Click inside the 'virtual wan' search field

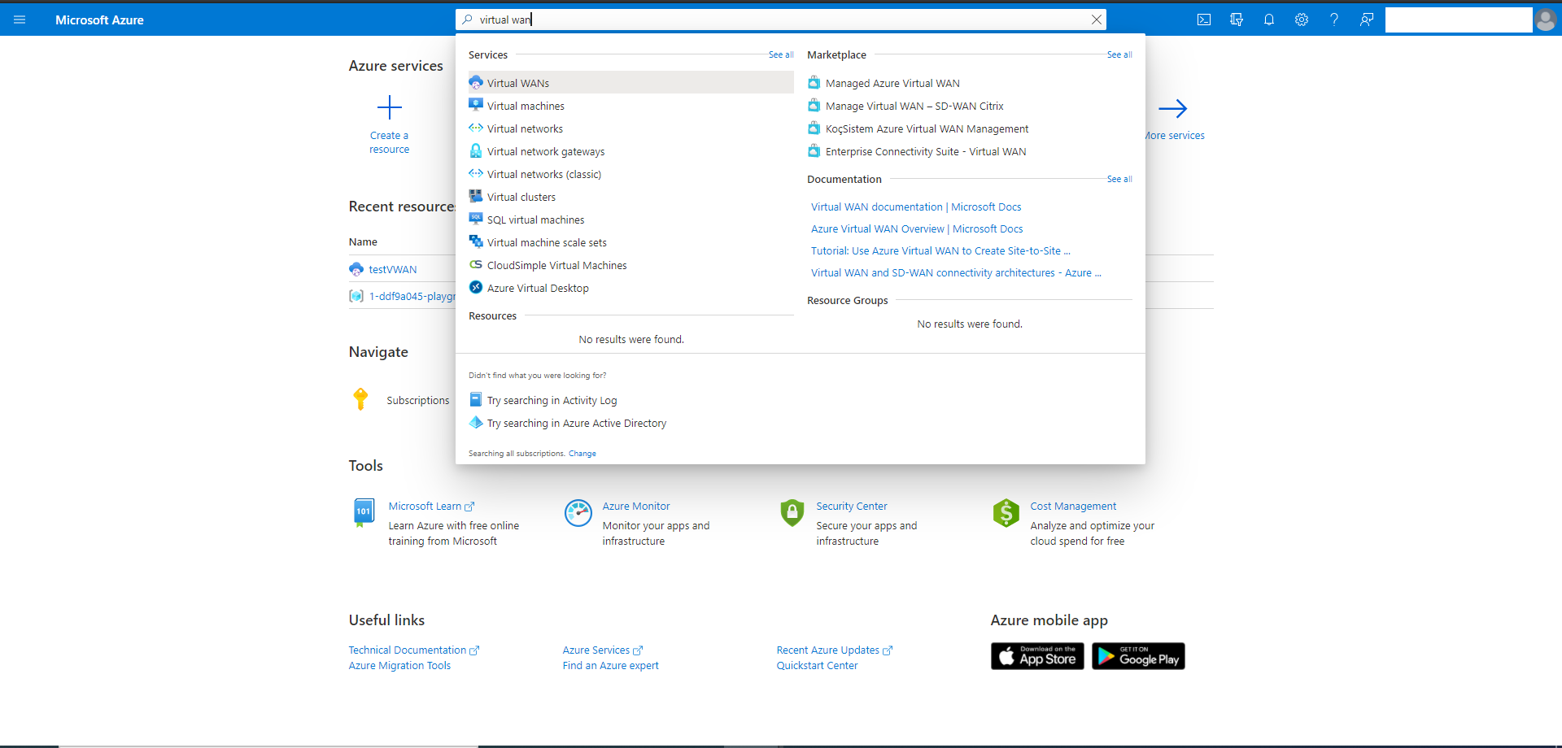pyautogui.click(x=781, y=20)
